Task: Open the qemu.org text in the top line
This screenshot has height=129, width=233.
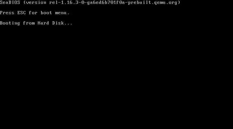Action: coord(166,3)
